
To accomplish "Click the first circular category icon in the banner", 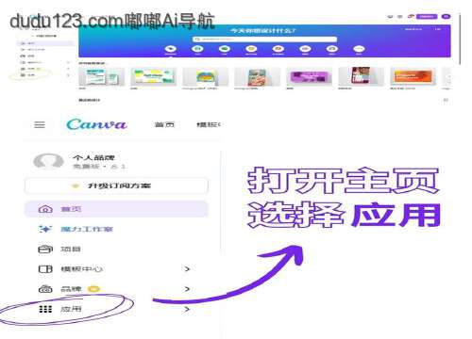I will click(171, 49).
